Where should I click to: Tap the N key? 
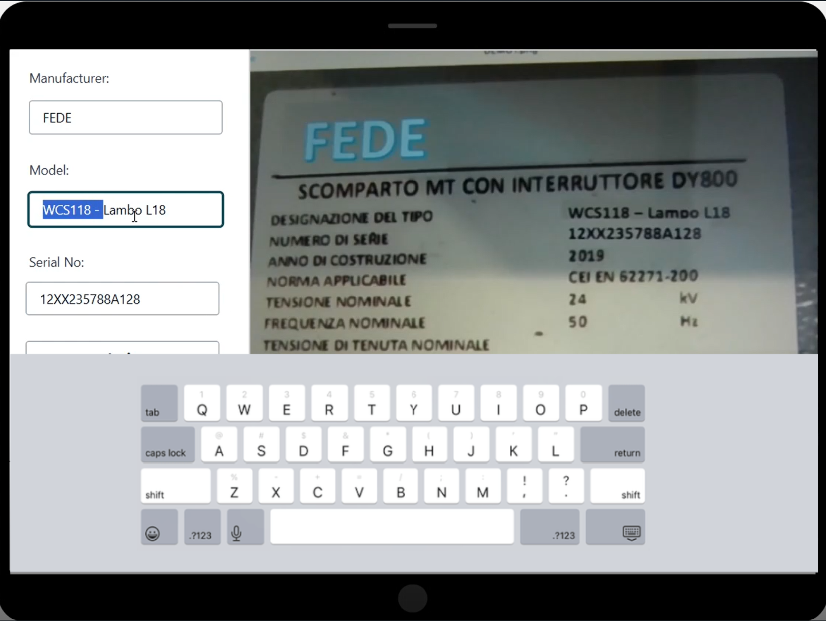click(442, 486)
